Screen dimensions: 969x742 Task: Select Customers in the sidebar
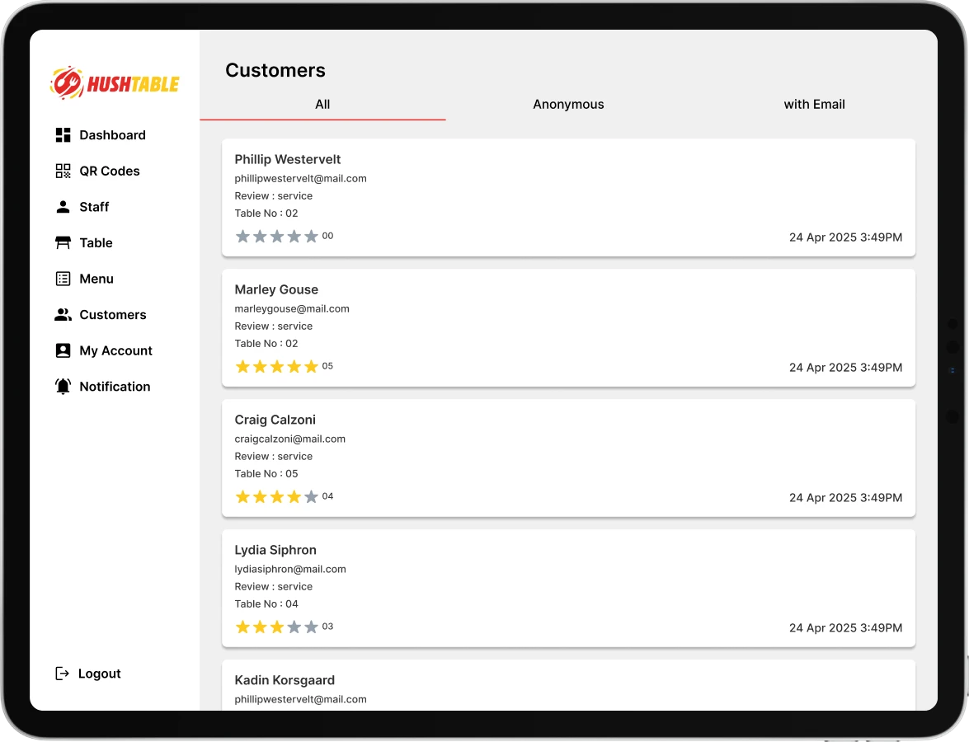point(113,314)
